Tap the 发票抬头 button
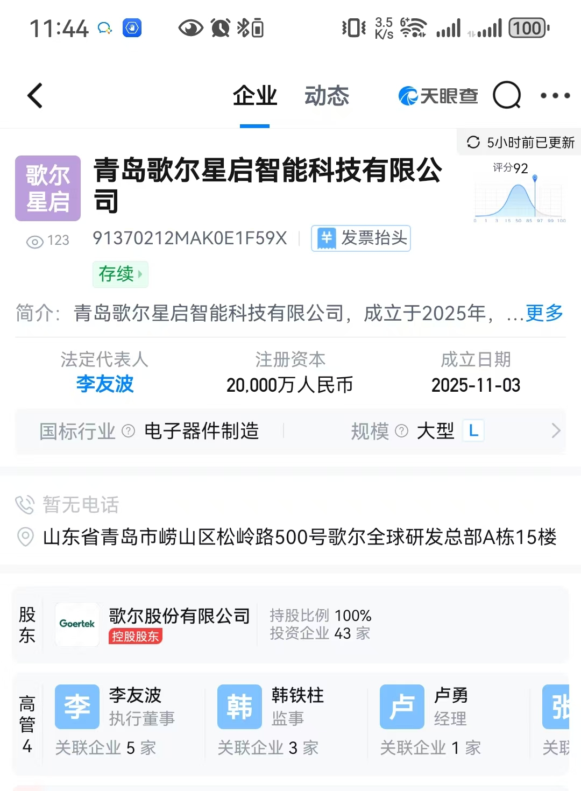This screenshot has height=791, width=581. click(360, 238)
